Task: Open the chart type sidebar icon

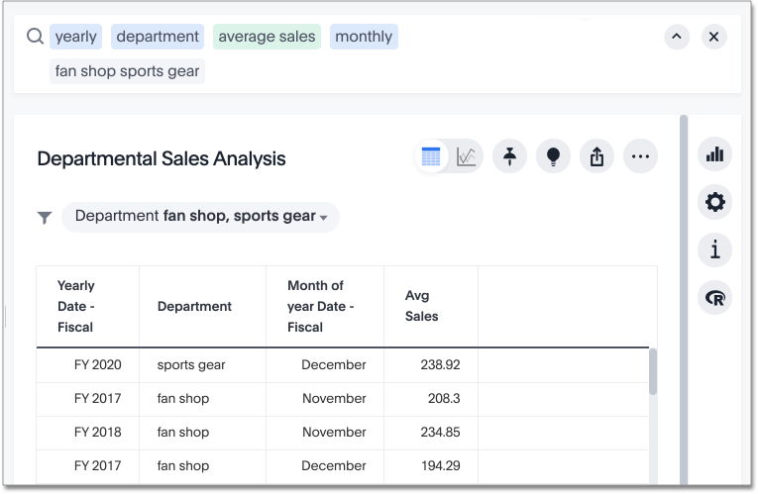Action: coord(714,154)
